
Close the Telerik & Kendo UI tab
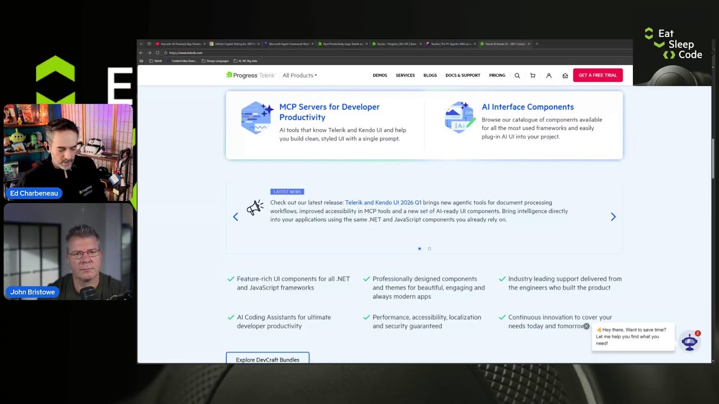(x=529, y=44)
